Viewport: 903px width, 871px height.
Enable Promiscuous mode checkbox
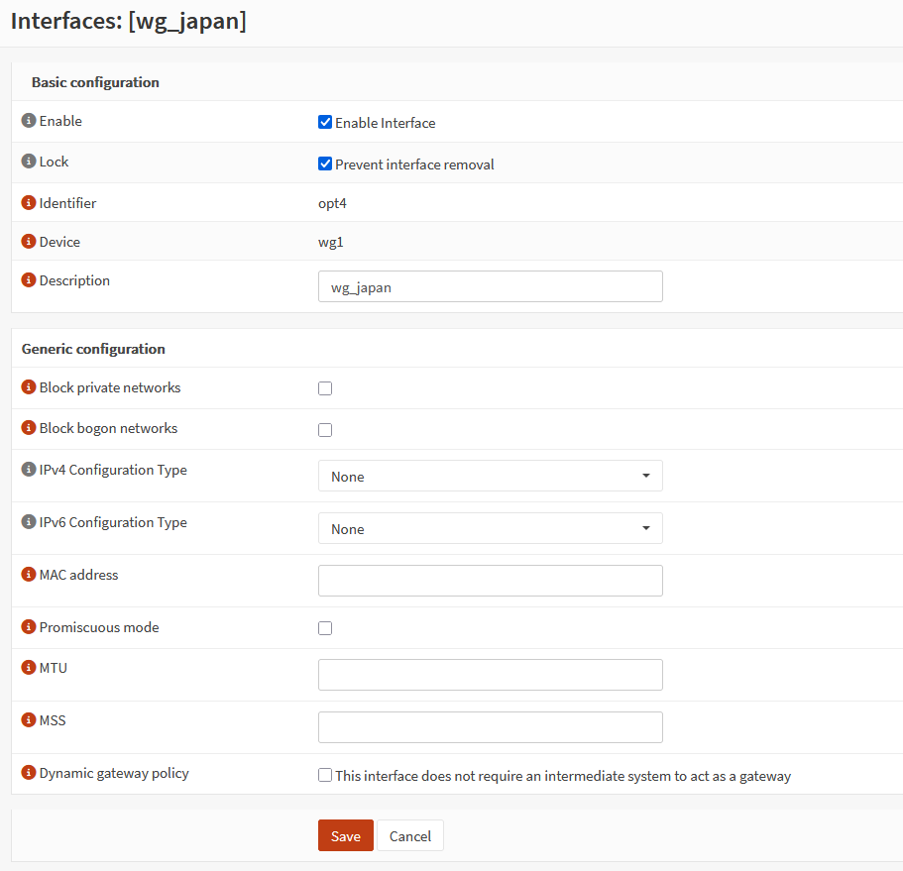[325, 628]
